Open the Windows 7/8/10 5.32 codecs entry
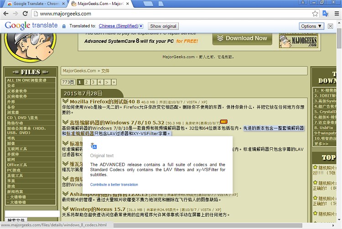The width and height of the screenshot is (342, 229). 117,123
